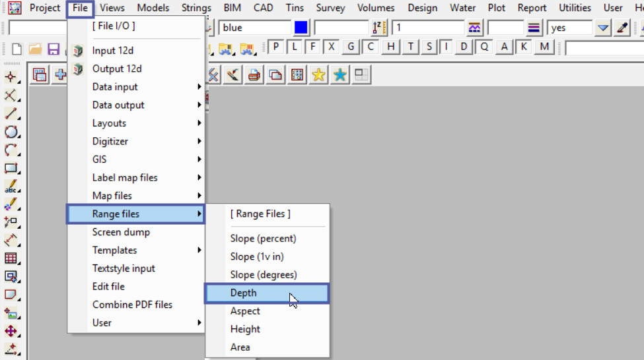Screen dimensions: 644x360
Task: Expand the Digitizer submenu
Action: point(136,141)
